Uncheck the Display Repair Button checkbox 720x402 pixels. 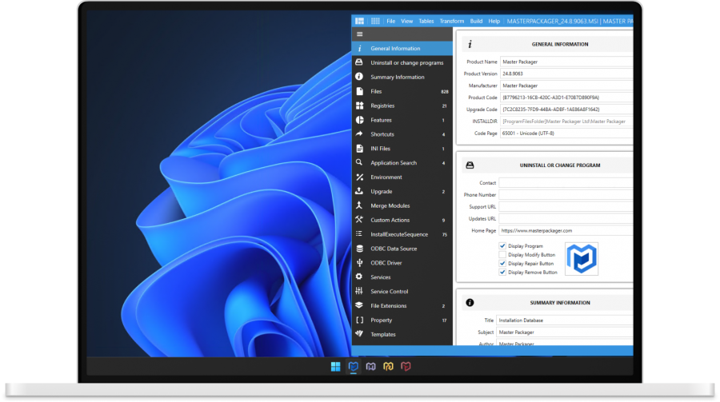coord(502,264)
